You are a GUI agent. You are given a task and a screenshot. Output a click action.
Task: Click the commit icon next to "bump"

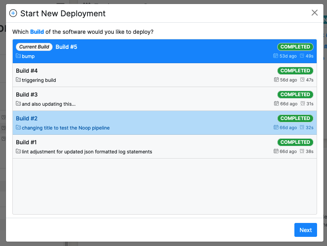pyautogui.click(x=18, y=56)
